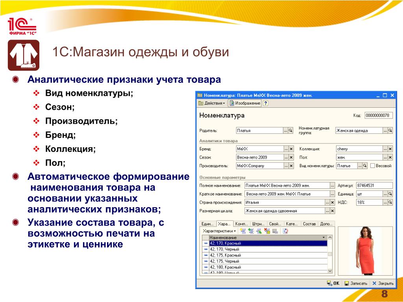Click the copy-add characteristic icon with plus
Screen dimensions: 403x302
(x=251, y=231)
